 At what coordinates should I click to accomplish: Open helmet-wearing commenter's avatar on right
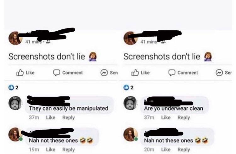[x=130, y=103]
